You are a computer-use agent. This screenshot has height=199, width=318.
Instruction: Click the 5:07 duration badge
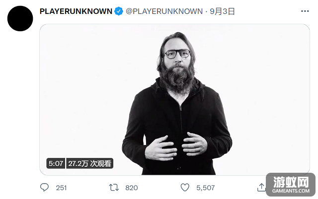[56, 163]
